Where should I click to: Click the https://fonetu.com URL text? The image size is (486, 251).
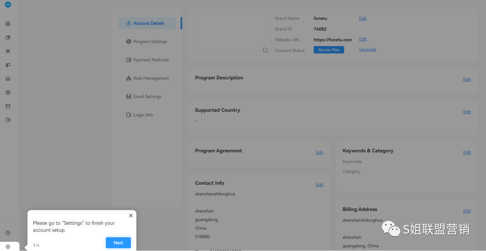coord(333,40)
